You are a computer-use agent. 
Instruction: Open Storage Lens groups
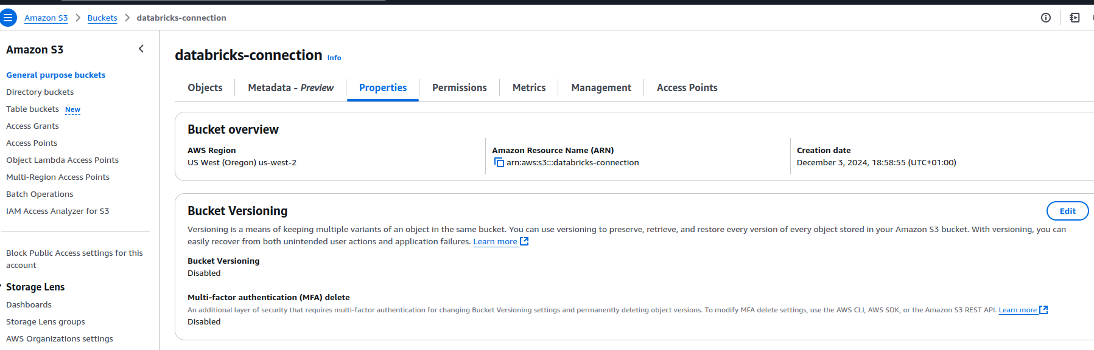pos(46,321)
